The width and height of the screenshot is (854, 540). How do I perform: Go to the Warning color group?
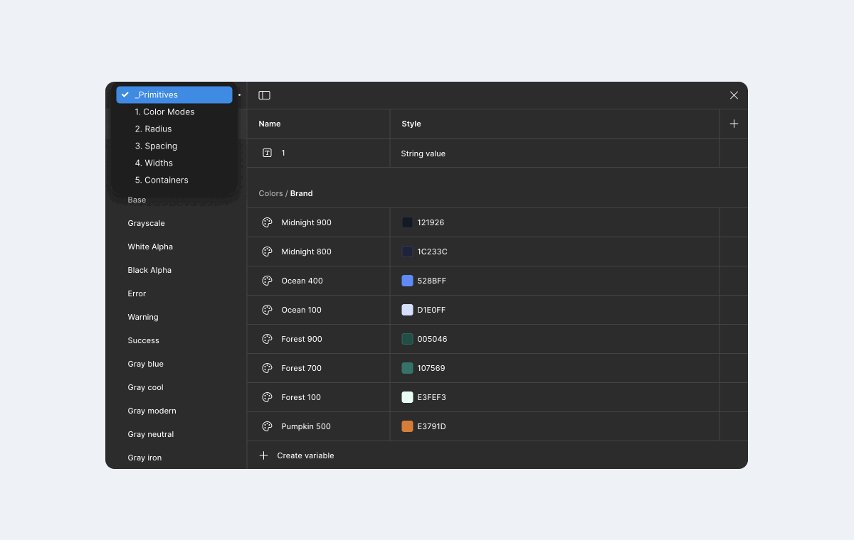coord(143,317)
